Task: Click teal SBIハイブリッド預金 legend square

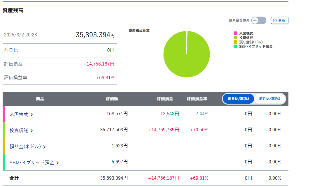Action: pos(235,46)
